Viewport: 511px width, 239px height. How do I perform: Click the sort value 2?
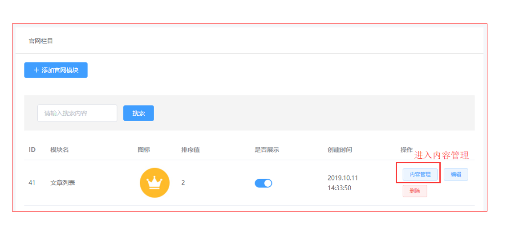pyautogui.click(x=183, y=183)
